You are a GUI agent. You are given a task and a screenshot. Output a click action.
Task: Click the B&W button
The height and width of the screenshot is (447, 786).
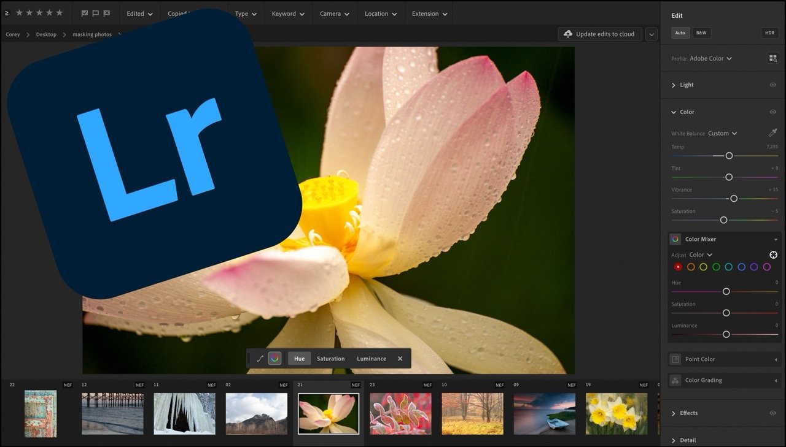click(701, 33)
